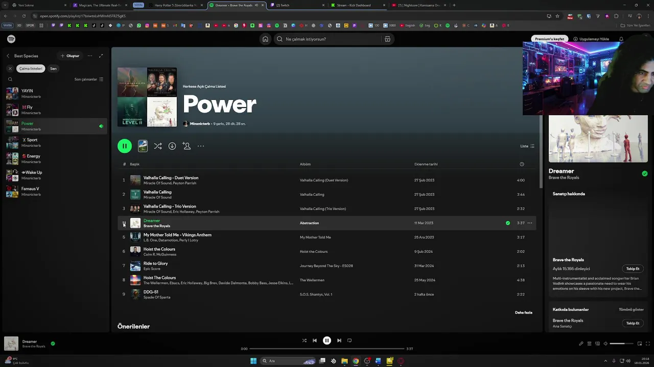Select the Sen filter chip
Viewport: 654px width, 367px height.
[x=53, y=68]
